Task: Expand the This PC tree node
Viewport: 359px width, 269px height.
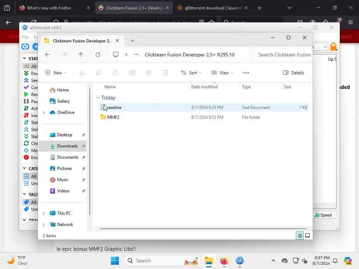Action: [x=44, y=213]
